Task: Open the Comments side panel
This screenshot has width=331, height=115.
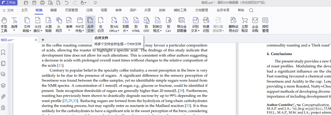Action: [3, 74]
